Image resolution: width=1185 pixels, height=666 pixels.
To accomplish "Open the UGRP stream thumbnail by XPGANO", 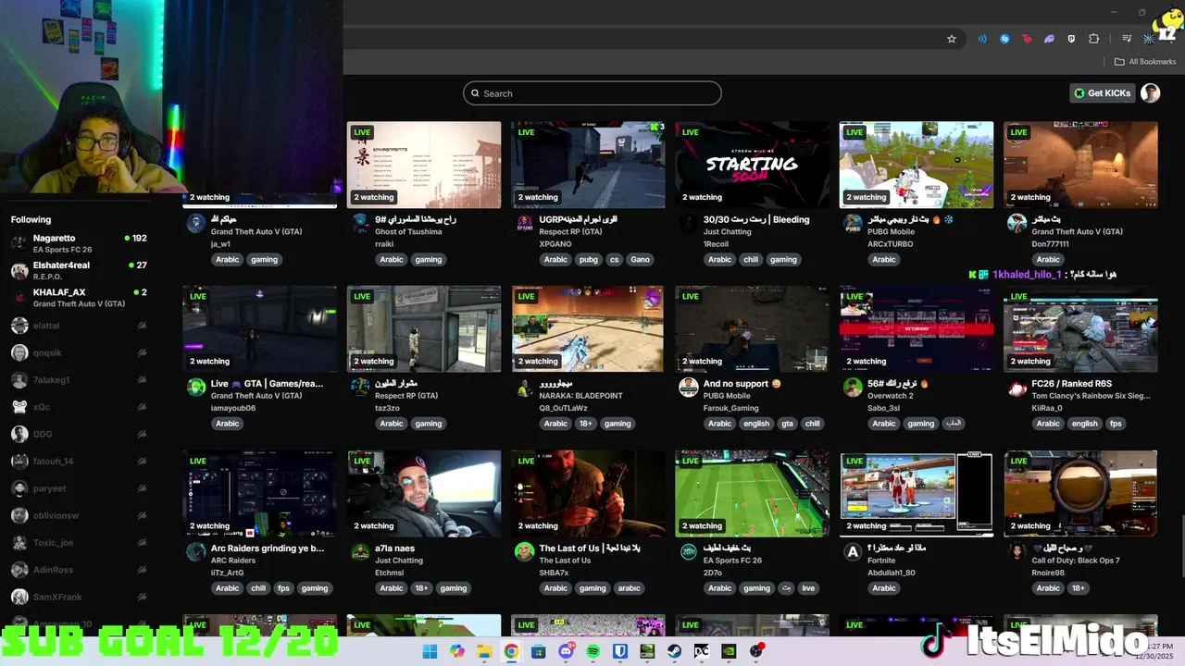I will tap(588, 165).
